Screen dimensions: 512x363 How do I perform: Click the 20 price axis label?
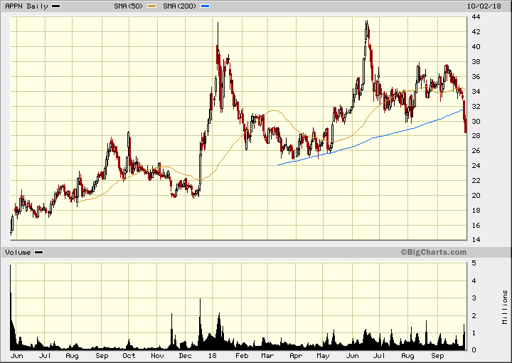pos(476,196)
